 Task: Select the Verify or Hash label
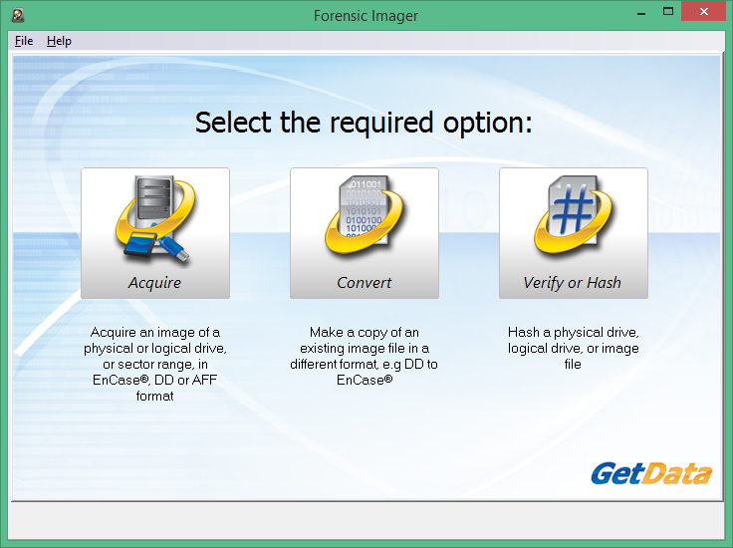pos(573,282)
